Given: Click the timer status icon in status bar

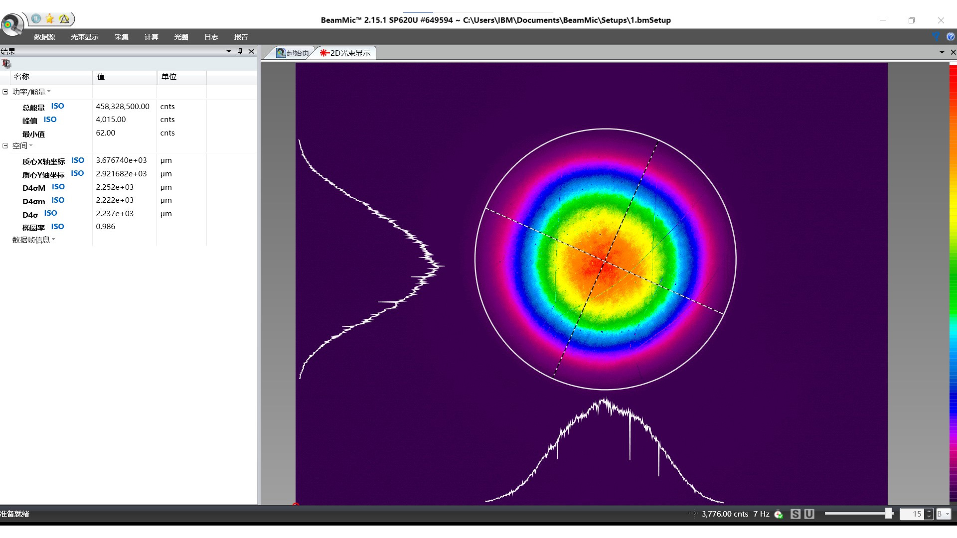Looking at the screenshot, I should (779, 514).
